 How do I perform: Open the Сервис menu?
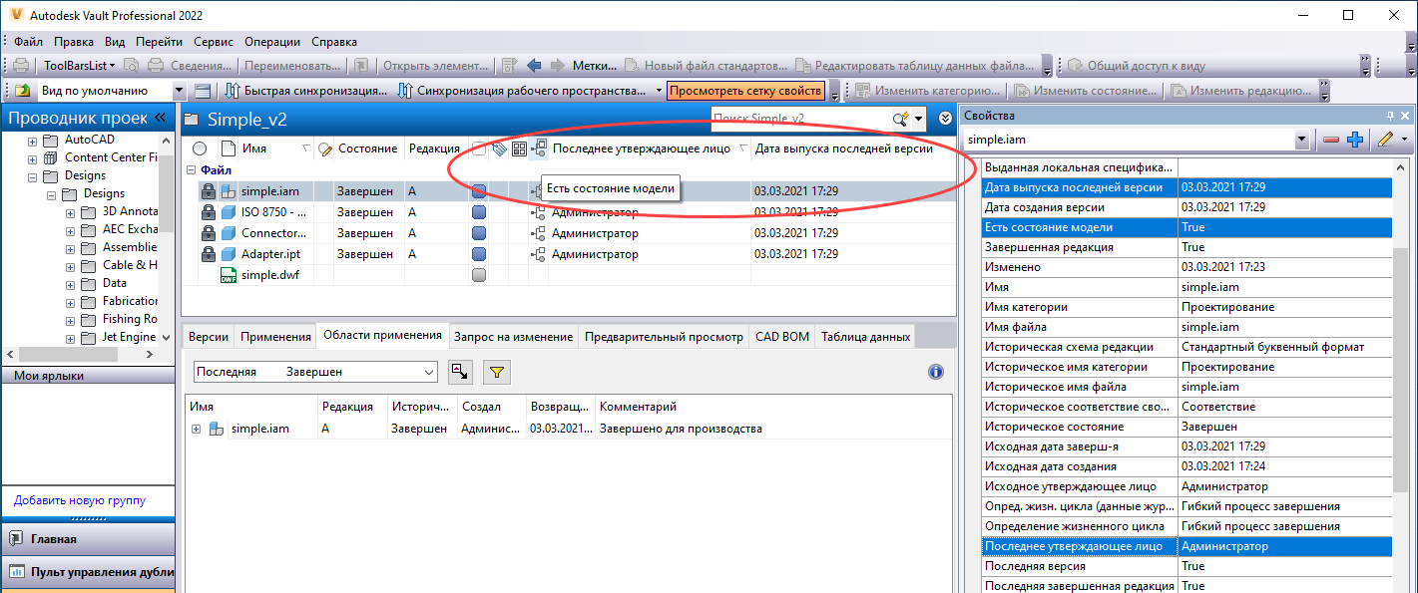pyautogui.click(x=214, y=42)
